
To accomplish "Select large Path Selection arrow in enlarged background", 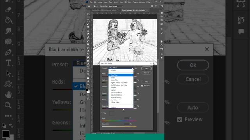I will [x=8, y=73].
